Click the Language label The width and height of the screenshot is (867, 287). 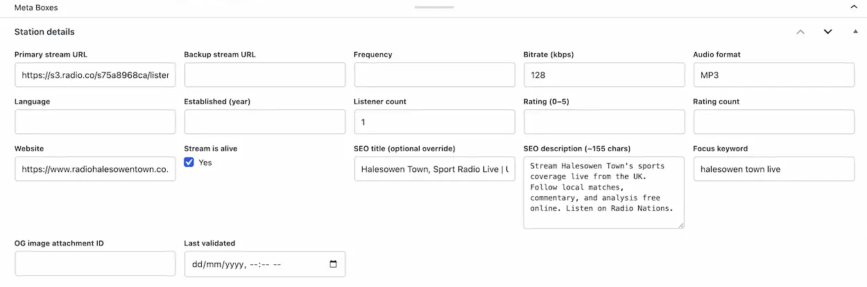point(32,102)
